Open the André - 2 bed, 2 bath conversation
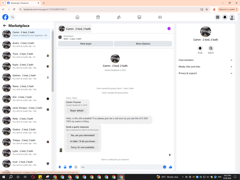 (26, 45)
